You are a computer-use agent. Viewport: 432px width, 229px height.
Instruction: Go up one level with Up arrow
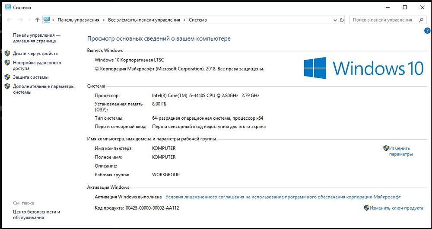(38, 20)
